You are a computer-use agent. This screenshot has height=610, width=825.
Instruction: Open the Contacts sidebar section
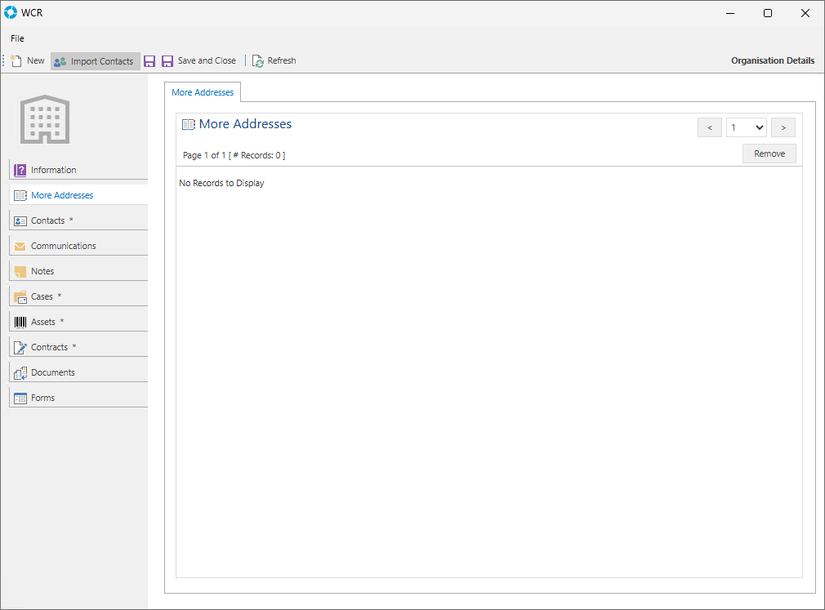pyautogui.click(x=48, y=220)
